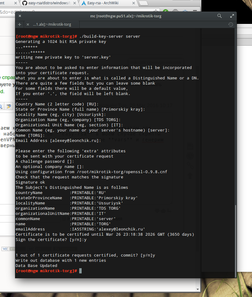Click the organizationalUnitName 'IT' line
The width and height of the screenshot is (252, 297).
(x=61, y=213)
